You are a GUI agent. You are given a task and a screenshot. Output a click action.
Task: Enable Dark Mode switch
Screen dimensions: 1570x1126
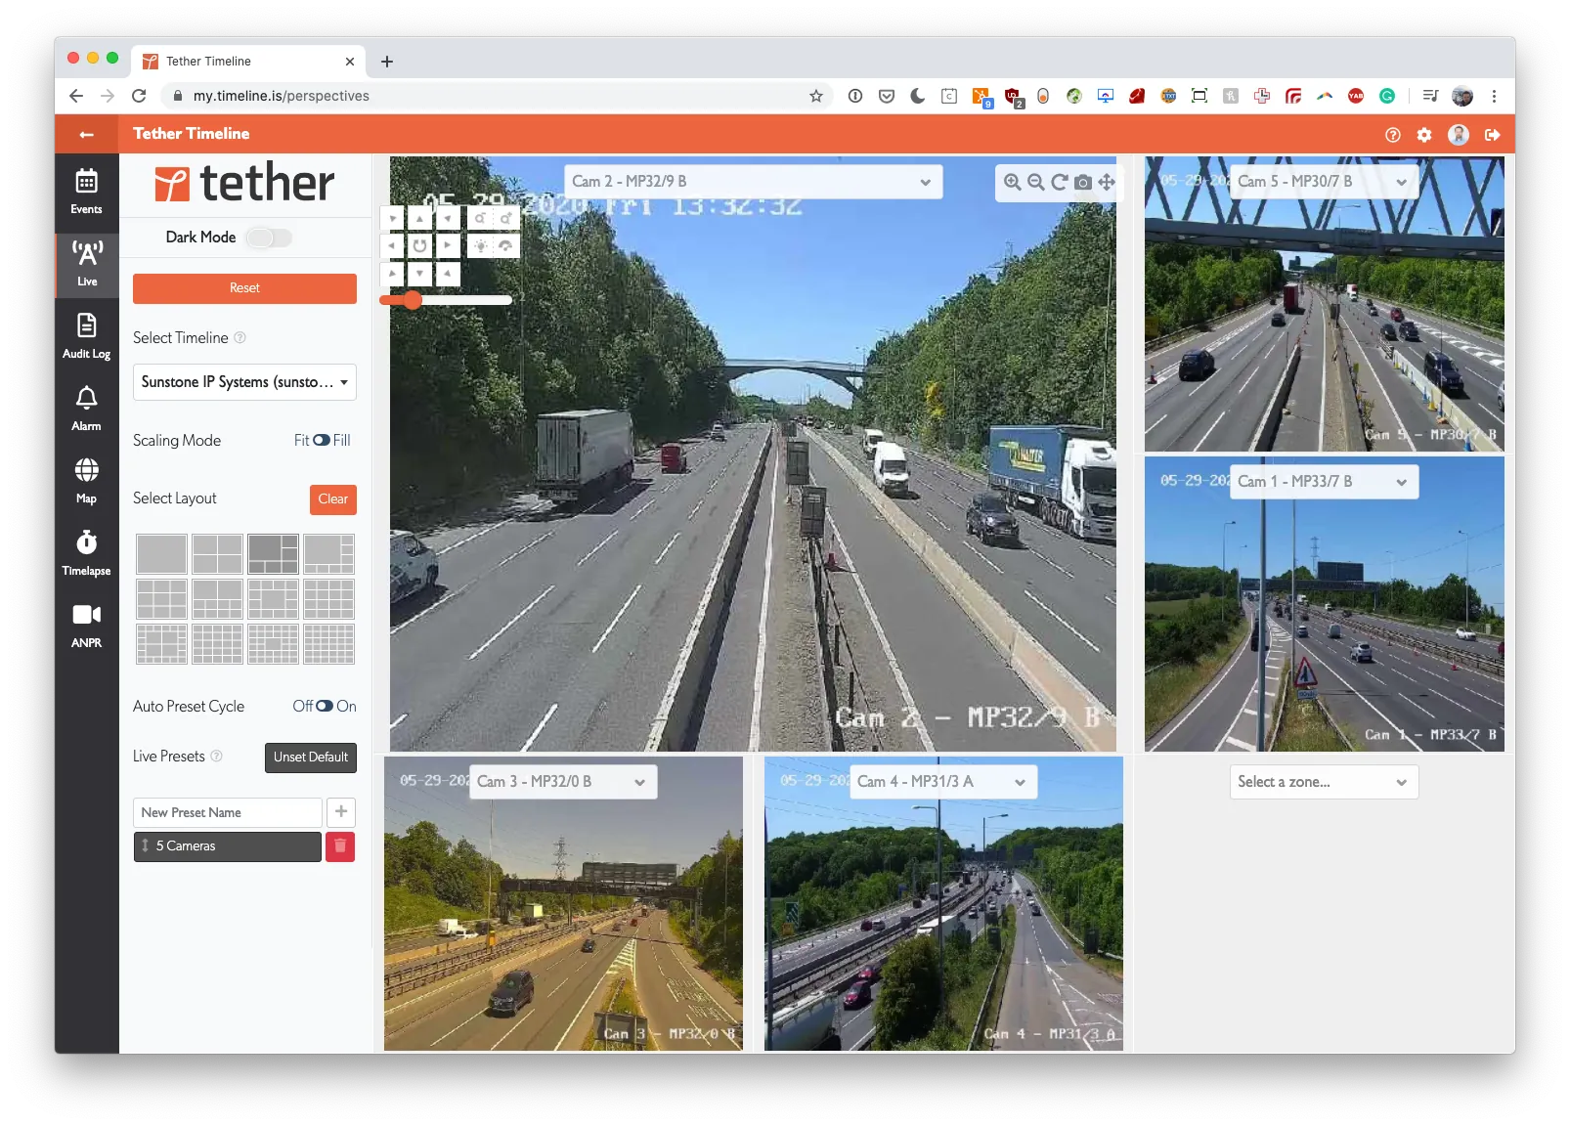(x=268, y=238)
